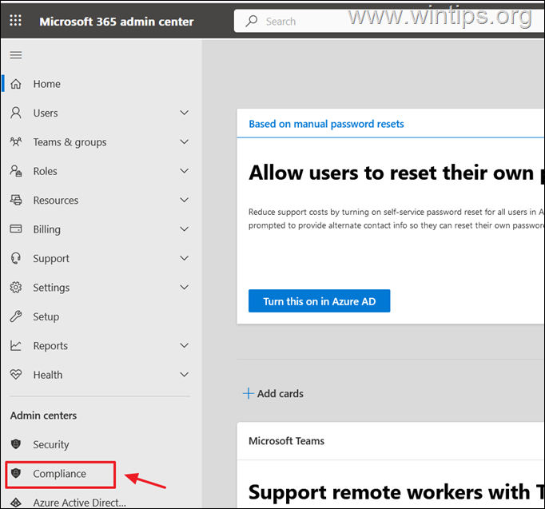
Task: Click the Reports chart icon
Action: point(16,346)
